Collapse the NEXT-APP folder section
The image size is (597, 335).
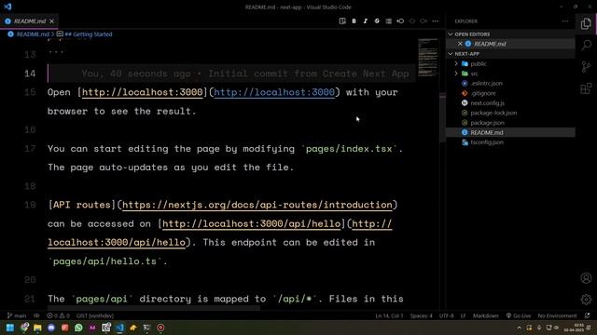(x=451, y=54)
